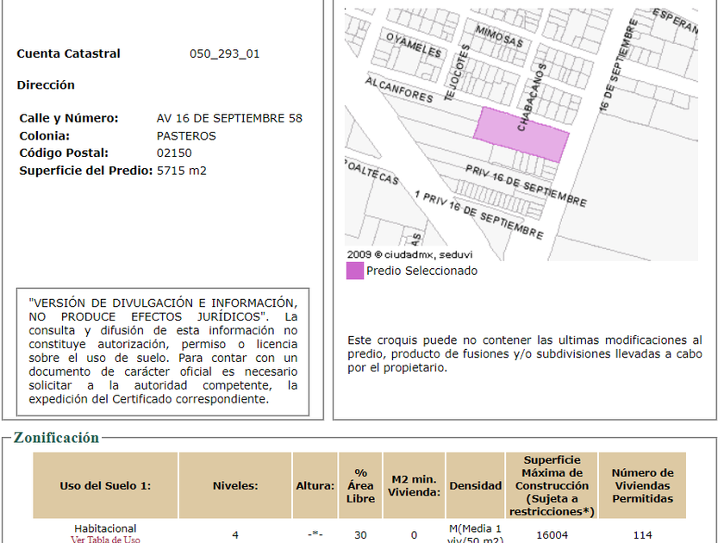The width and height of the screenshot is (724, 543).
Task: Click the '1 PRIV 16 DE SEPTIEMBRE' map label
Action: click(x=479, y=215)
